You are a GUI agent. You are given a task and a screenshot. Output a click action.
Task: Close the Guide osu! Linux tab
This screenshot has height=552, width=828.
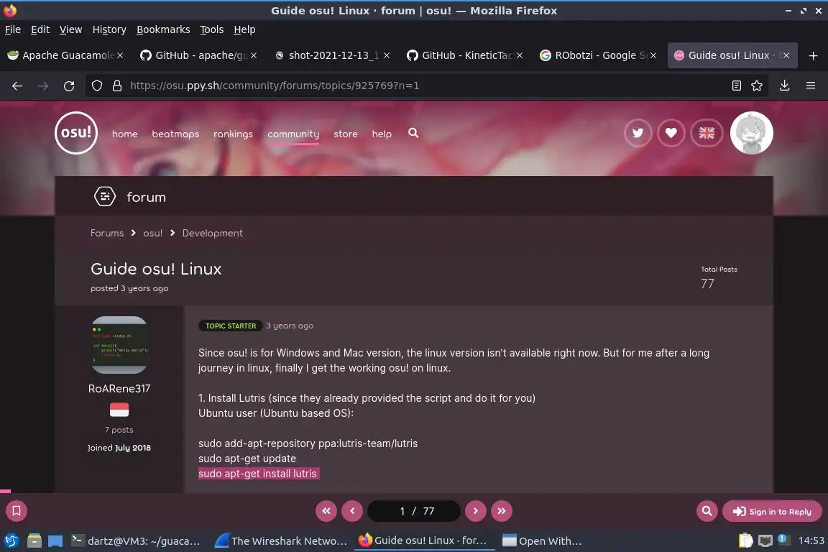tap(786, 55)
